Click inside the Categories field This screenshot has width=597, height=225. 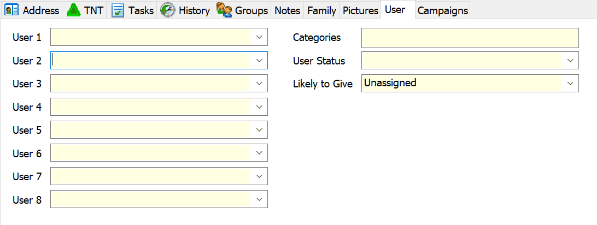(x=470, y=37)
